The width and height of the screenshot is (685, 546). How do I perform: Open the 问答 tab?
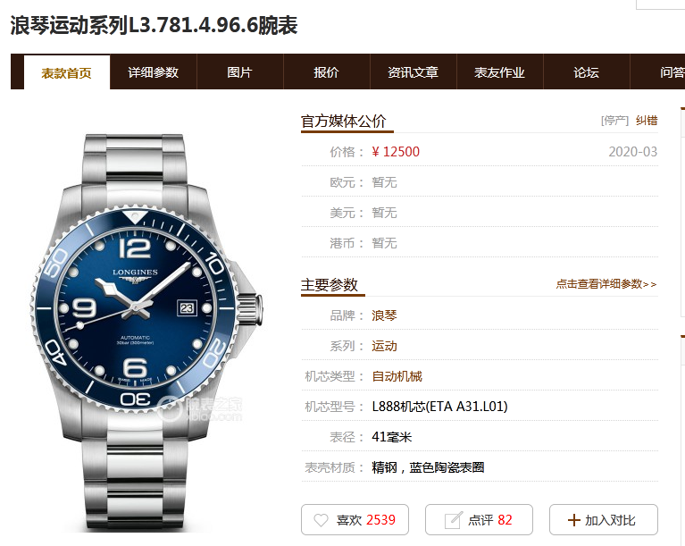[x=672, y=72]
